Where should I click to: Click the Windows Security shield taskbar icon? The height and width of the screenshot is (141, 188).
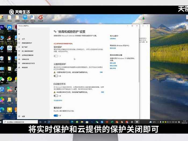point(137,122)
